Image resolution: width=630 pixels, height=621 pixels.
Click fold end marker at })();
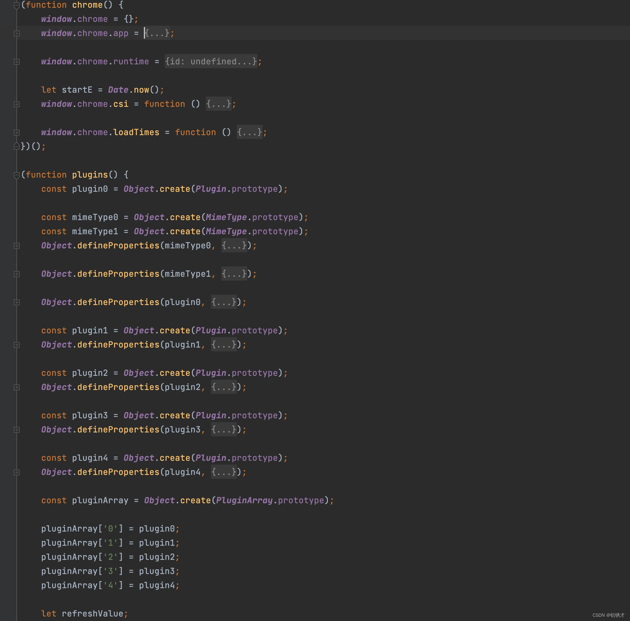coord(17,146)
